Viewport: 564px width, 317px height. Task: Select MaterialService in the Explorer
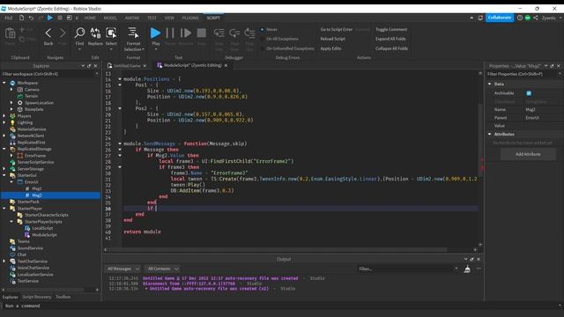coord(32,129)
